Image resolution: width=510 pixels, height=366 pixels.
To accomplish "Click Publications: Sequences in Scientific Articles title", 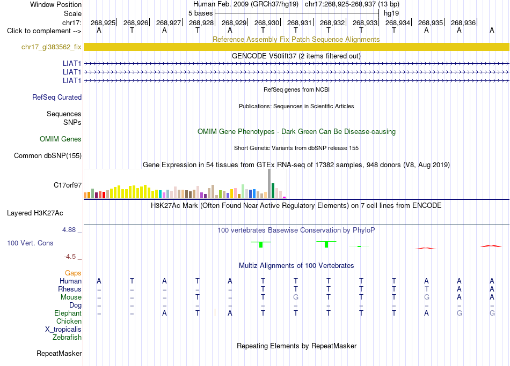I will (x=296, y=106).
